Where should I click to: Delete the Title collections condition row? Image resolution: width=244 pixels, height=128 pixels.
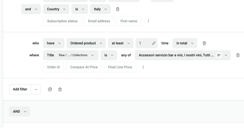tap(238, 55)
